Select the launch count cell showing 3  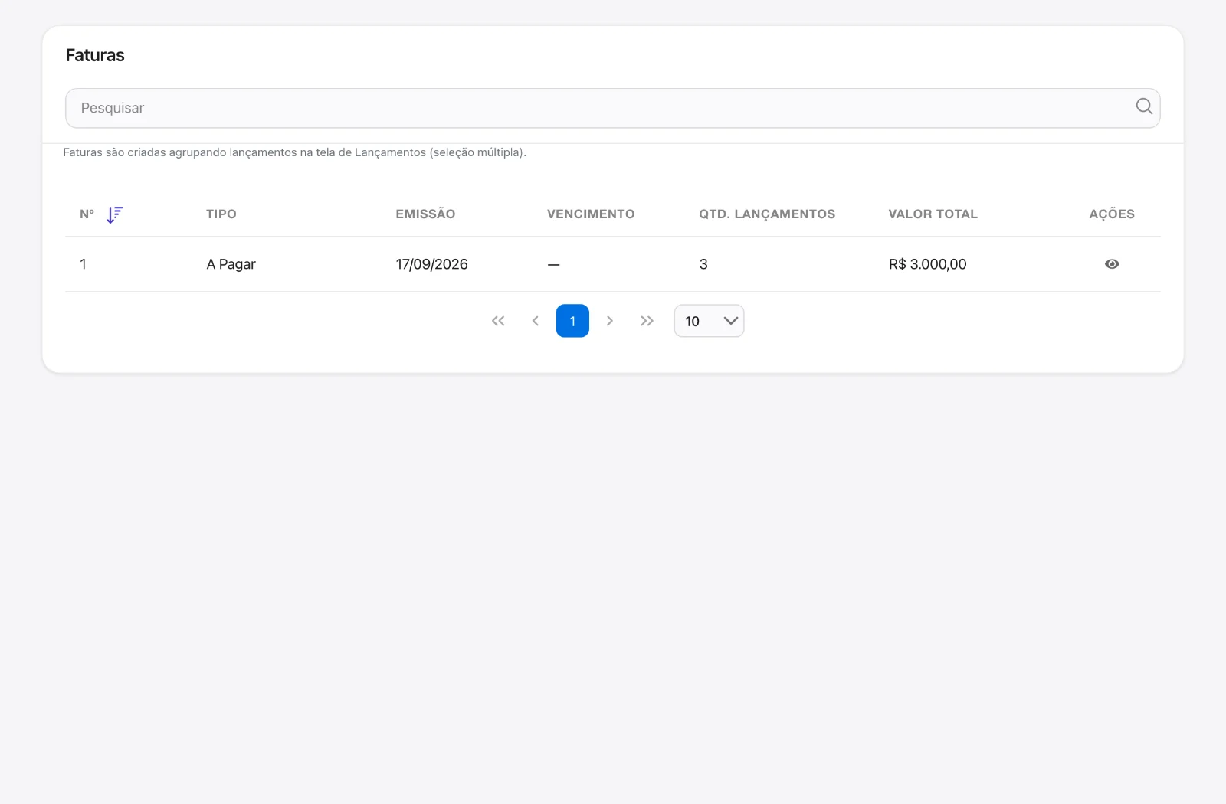703,264
